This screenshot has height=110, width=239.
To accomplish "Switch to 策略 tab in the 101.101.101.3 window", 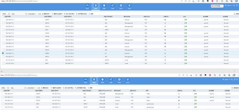I will pyautogui.click(x=102, y=81).
